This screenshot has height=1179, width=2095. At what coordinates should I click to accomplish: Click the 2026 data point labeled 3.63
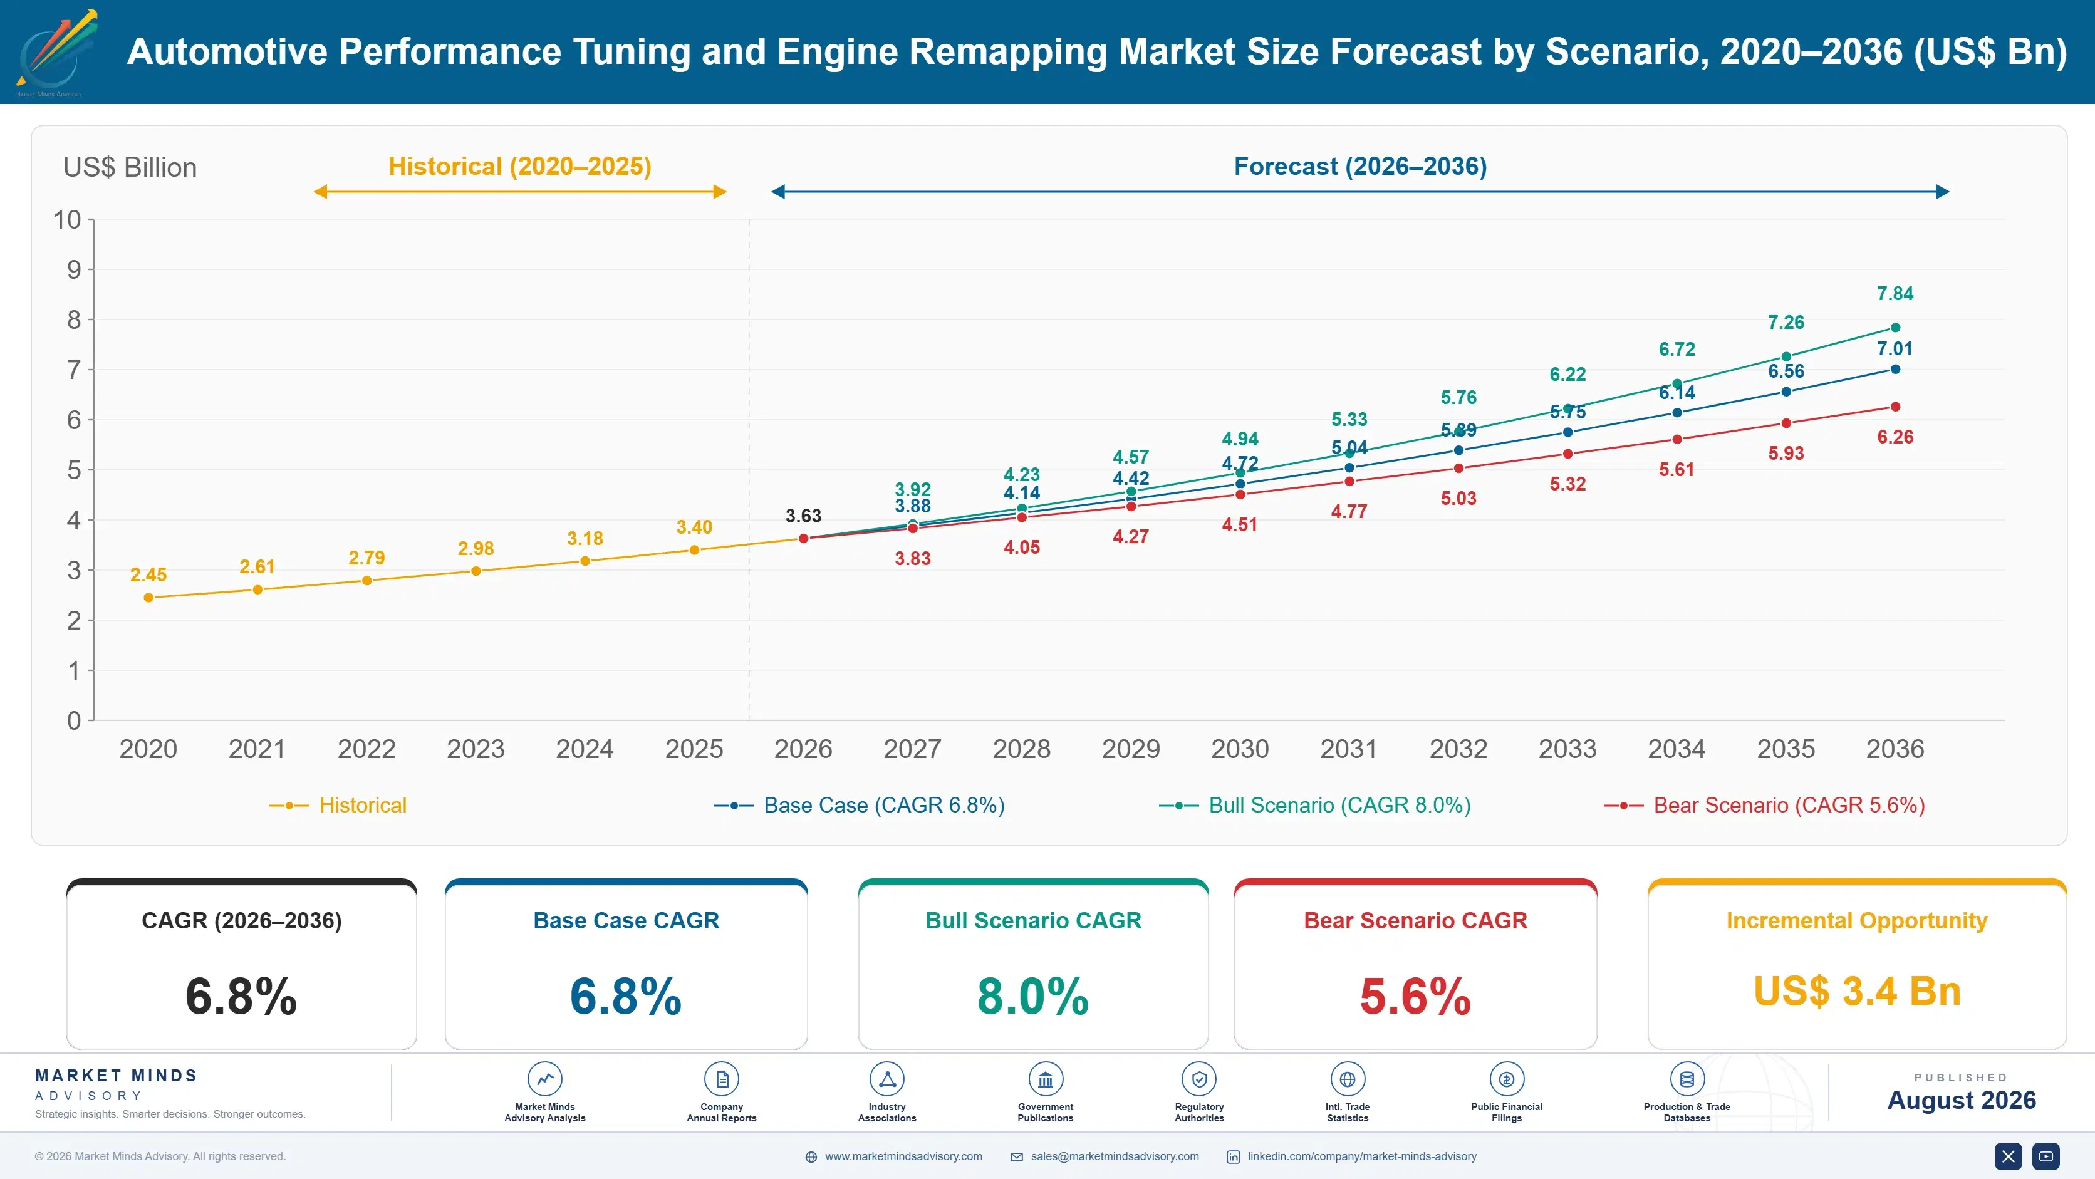tap(804, 538)
